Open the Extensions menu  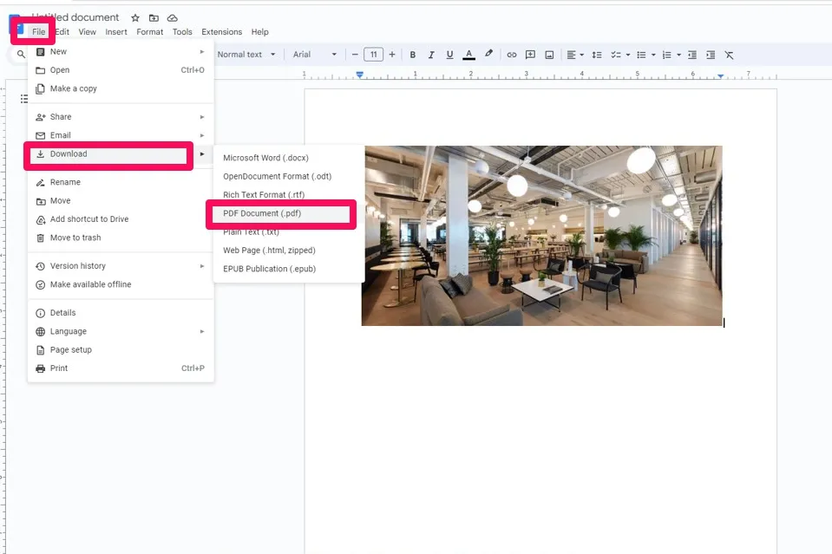[x=221, y=31]
